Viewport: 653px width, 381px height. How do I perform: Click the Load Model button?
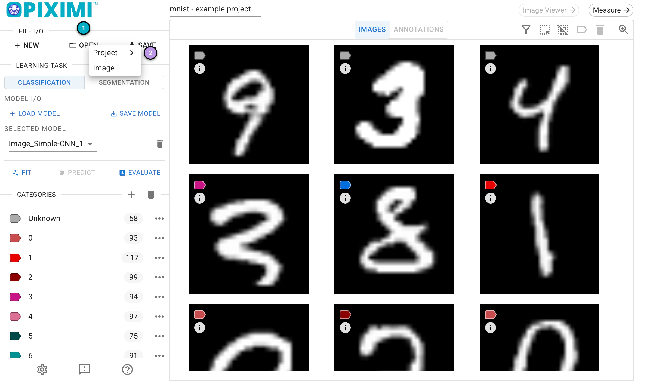click(x=35, y=113)
